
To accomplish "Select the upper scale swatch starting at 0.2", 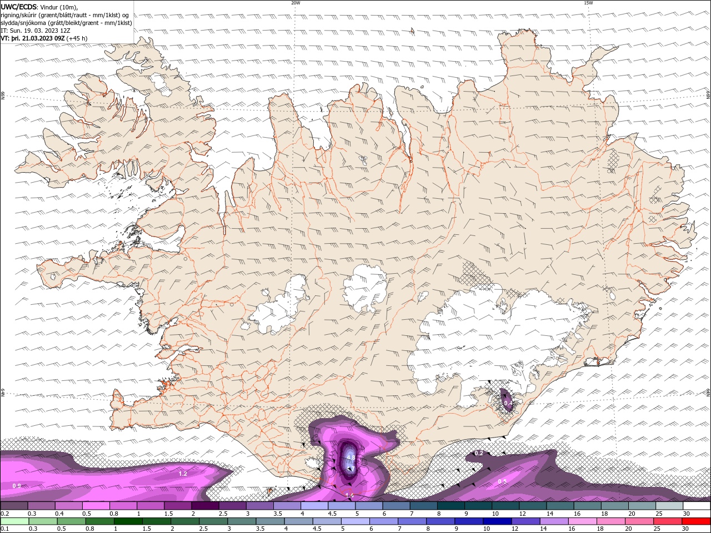I will (x=14, y=506).
